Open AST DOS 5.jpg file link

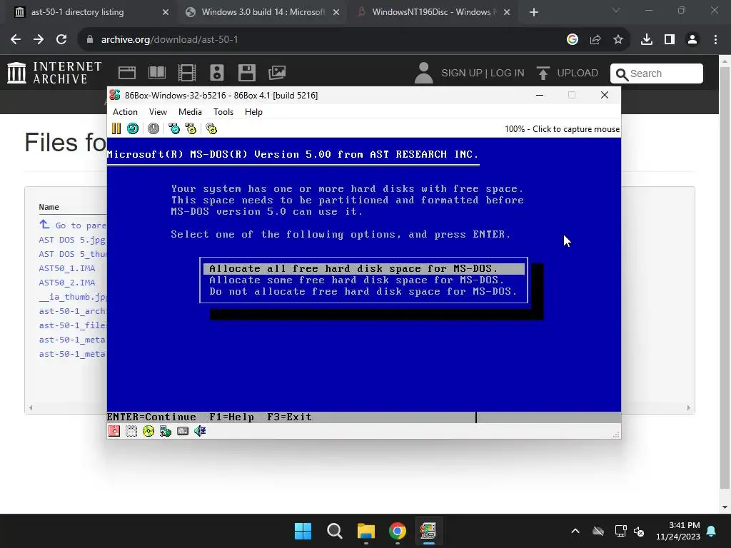pos(72,240)
